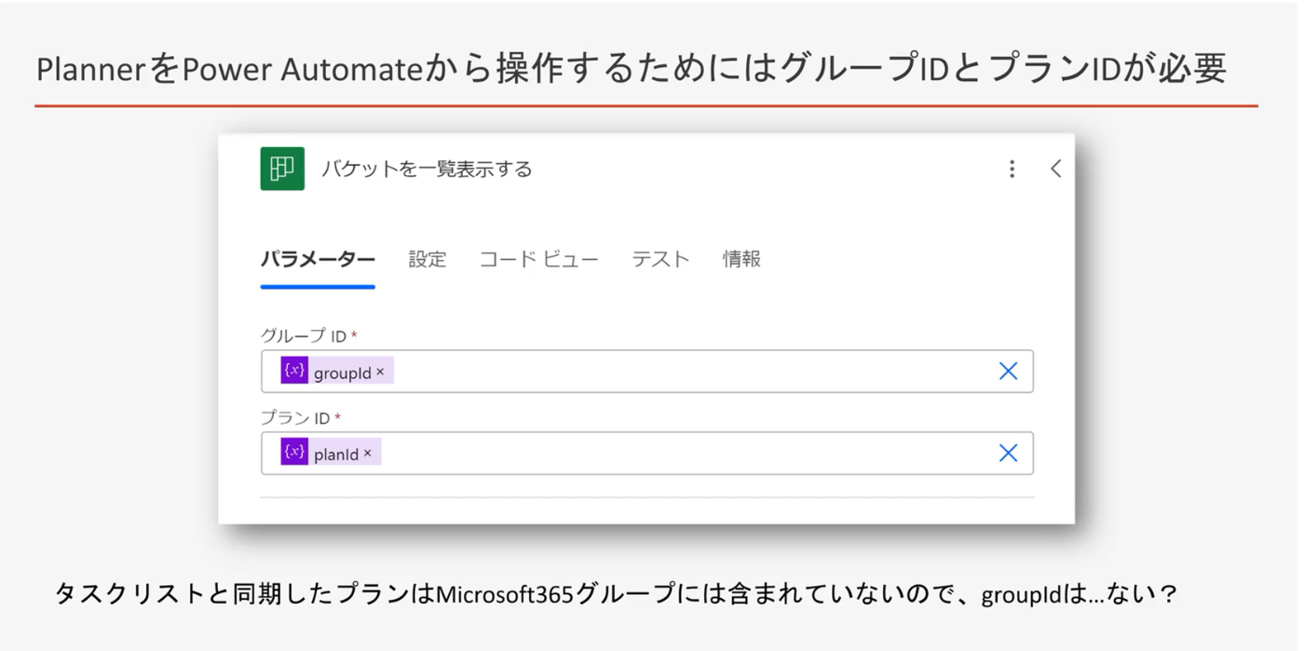Open the 設定 tab
Image resolution: width=1304 pixels, height=651 pixels.
pos(428,259)
